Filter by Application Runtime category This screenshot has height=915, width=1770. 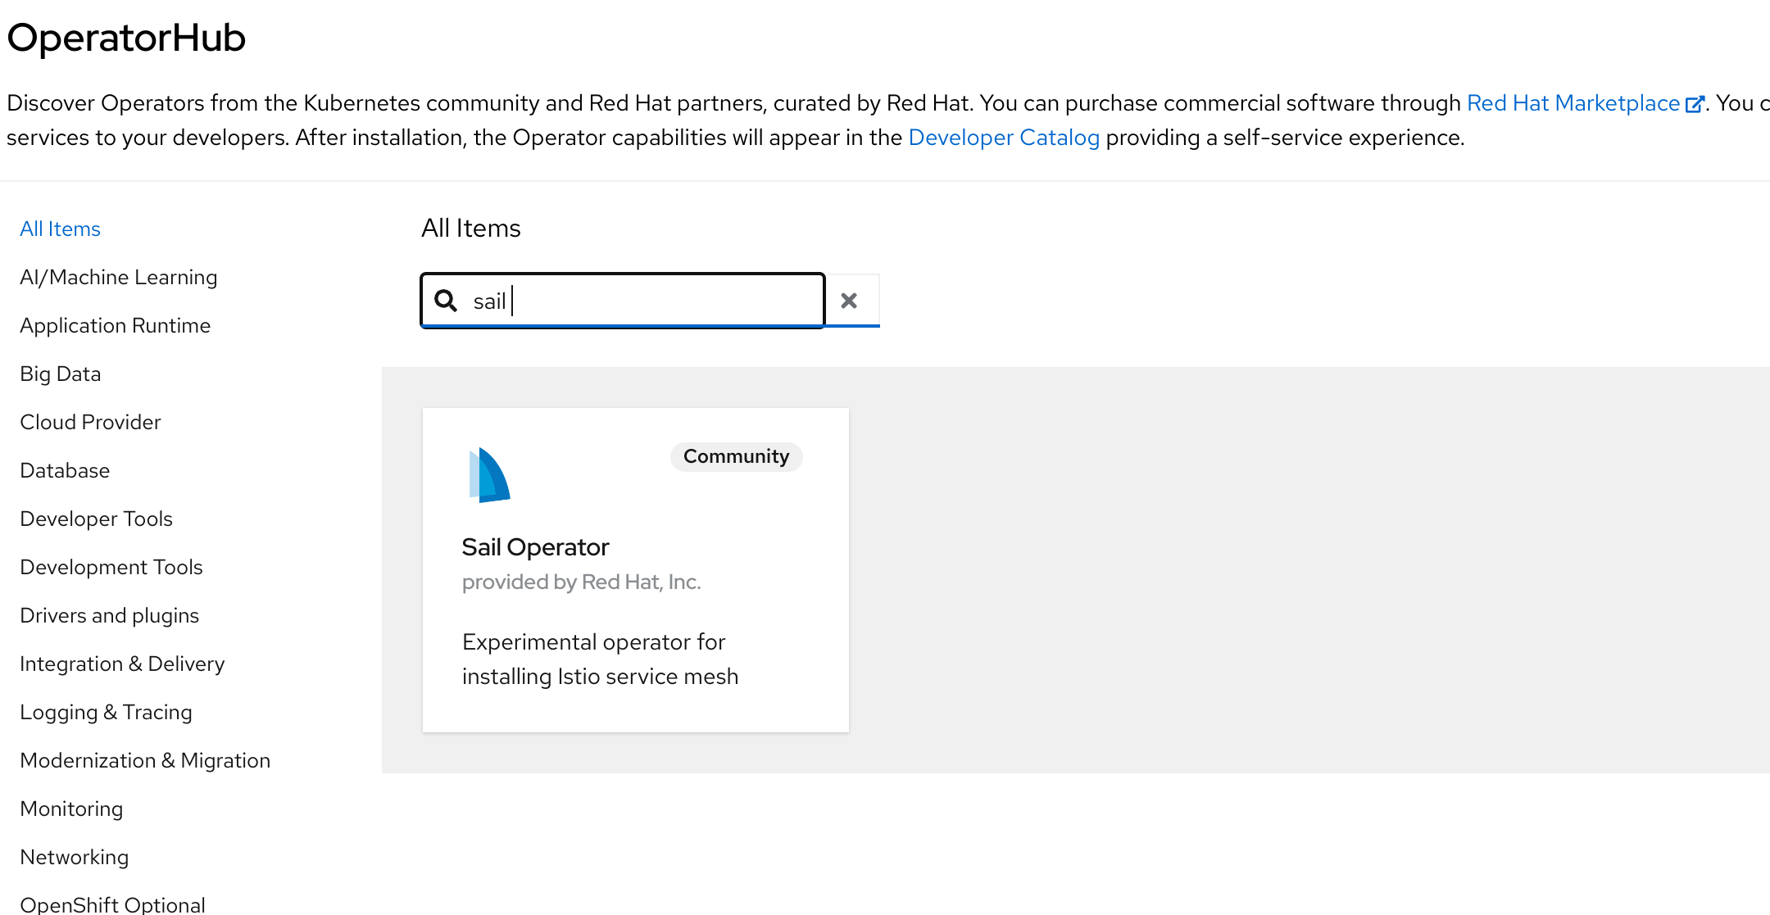pyautogui.click(x=115, y=325)
